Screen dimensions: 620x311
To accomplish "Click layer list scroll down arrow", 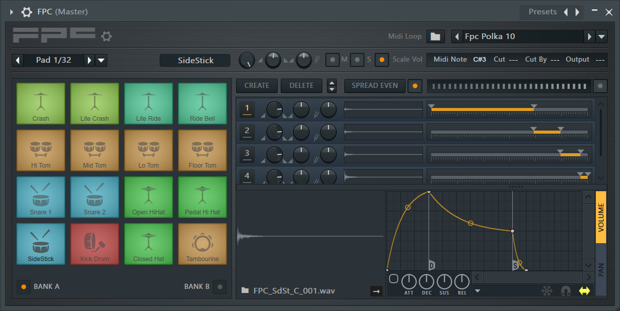I will (x=601, y=178).
